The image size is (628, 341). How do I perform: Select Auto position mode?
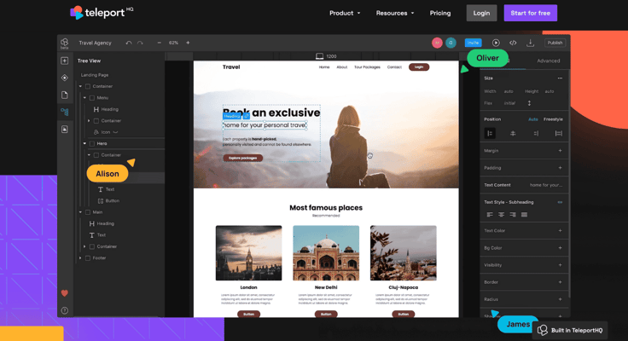coord(532,119)
